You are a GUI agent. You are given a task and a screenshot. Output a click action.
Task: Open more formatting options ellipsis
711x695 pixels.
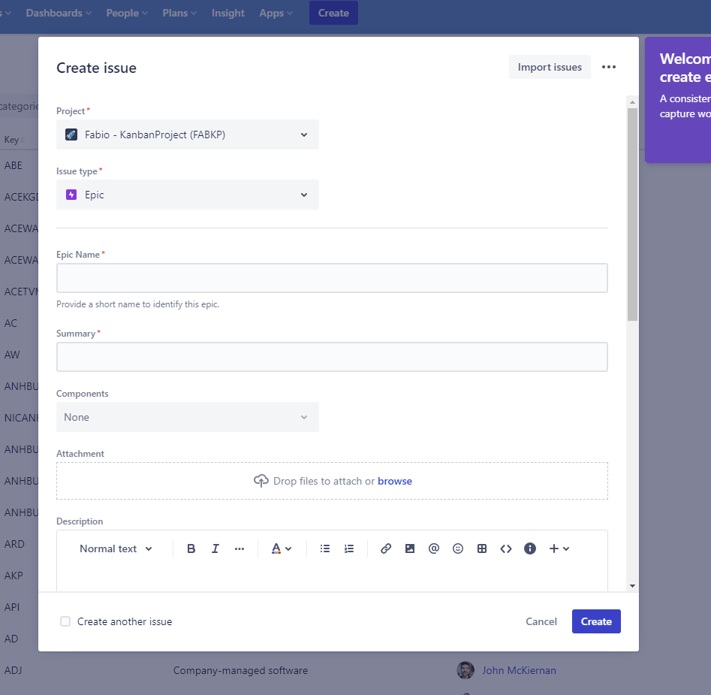click(x=240, y=548)
